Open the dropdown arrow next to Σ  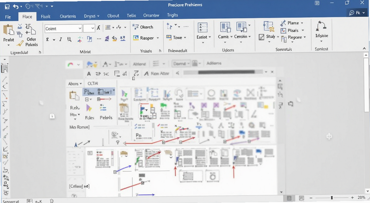click(x=54, y=40)
